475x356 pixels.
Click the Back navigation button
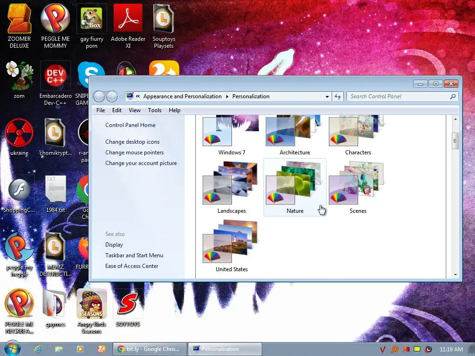(x=99, y=96)
